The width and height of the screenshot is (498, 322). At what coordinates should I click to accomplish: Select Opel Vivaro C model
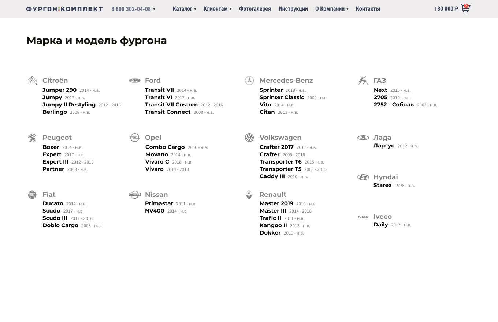click(x=157, y=162)
